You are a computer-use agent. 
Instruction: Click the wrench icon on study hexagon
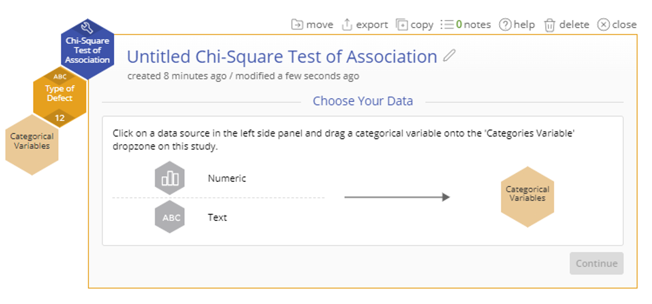click(87, 28)
